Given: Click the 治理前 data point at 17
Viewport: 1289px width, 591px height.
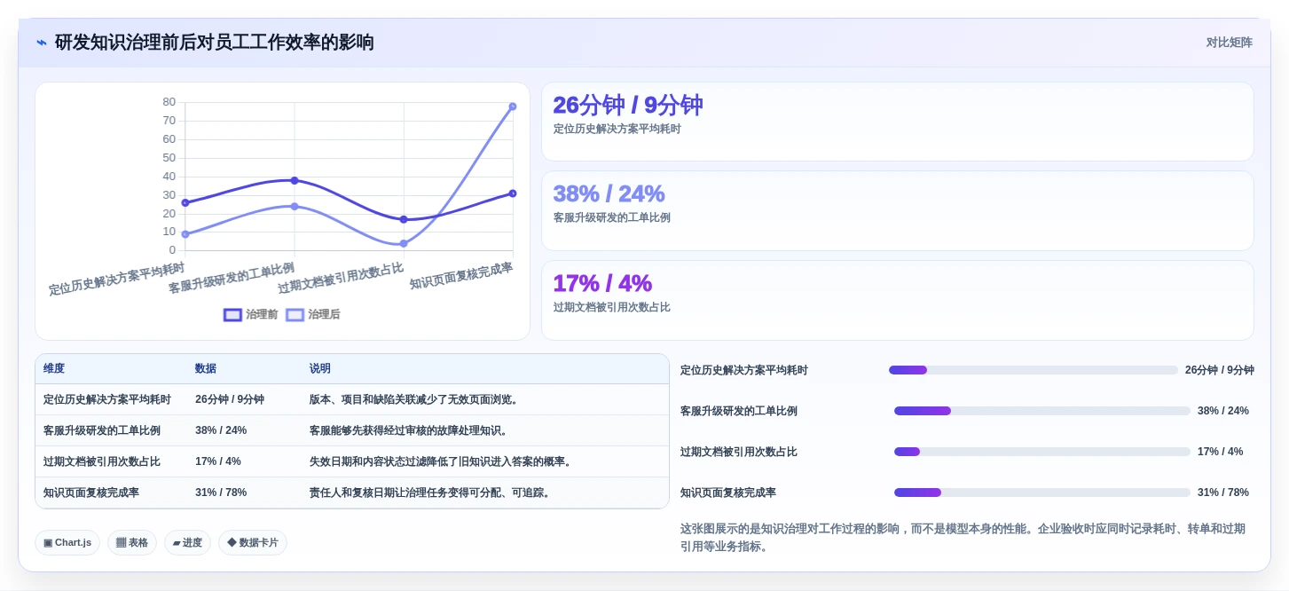Looking at the screenshot, I should tap(404, 219).
